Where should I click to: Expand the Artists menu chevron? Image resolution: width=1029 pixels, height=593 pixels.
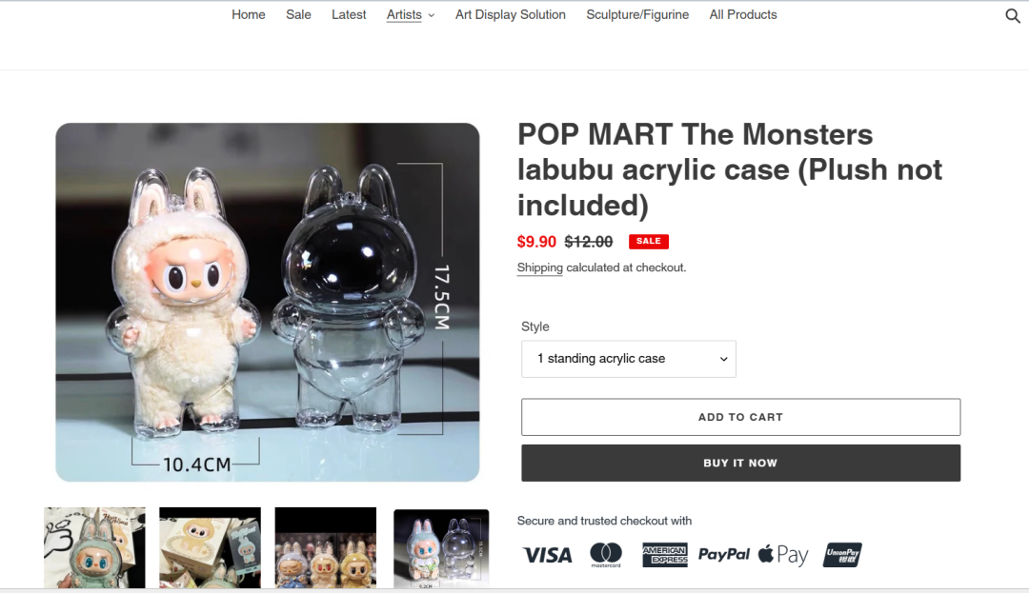432,16
